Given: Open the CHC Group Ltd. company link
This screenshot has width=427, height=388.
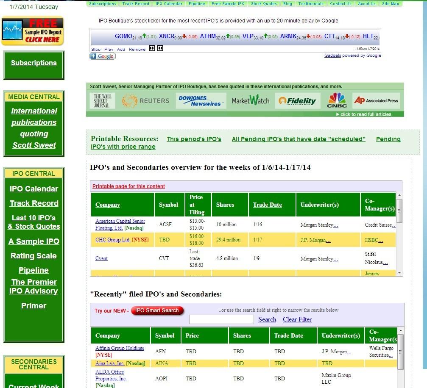Looking at the screenshot, I should 113,240.
